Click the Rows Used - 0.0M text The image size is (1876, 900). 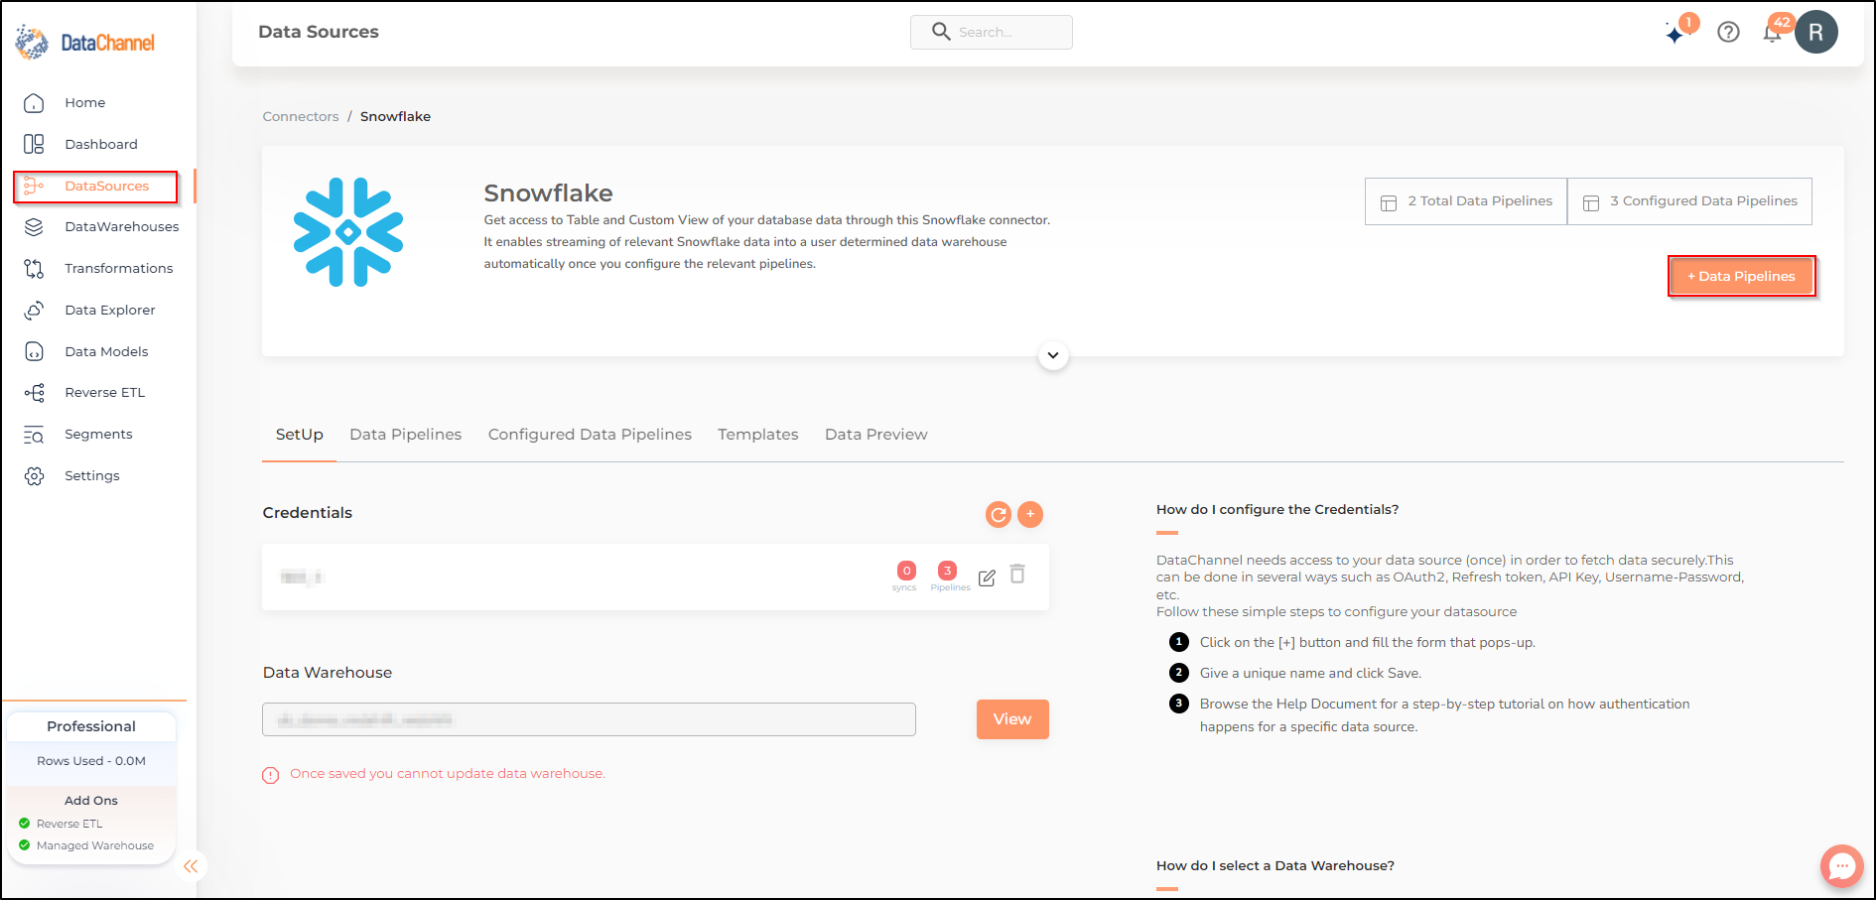[91, 761]
